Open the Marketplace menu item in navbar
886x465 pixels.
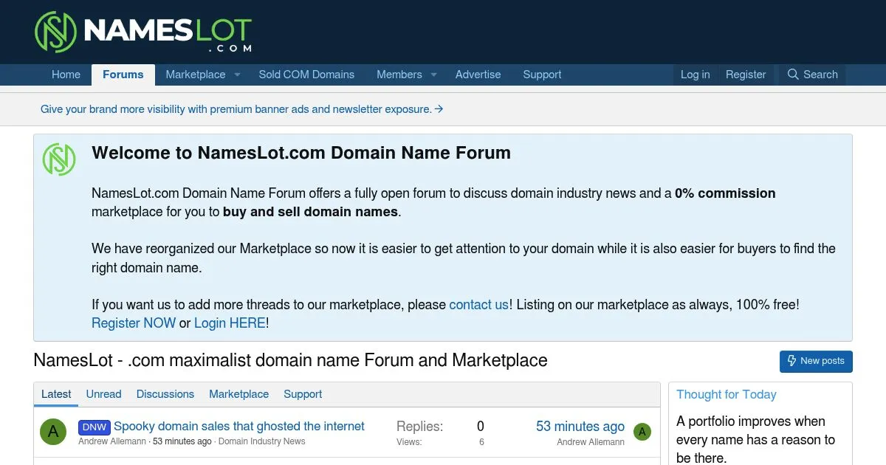tap(196, 75)
